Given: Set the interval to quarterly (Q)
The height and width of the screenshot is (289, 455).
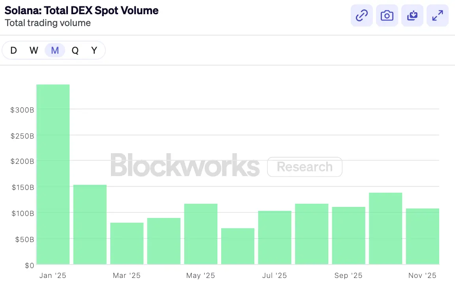Looking at the screenshot, I should point(75,51).
